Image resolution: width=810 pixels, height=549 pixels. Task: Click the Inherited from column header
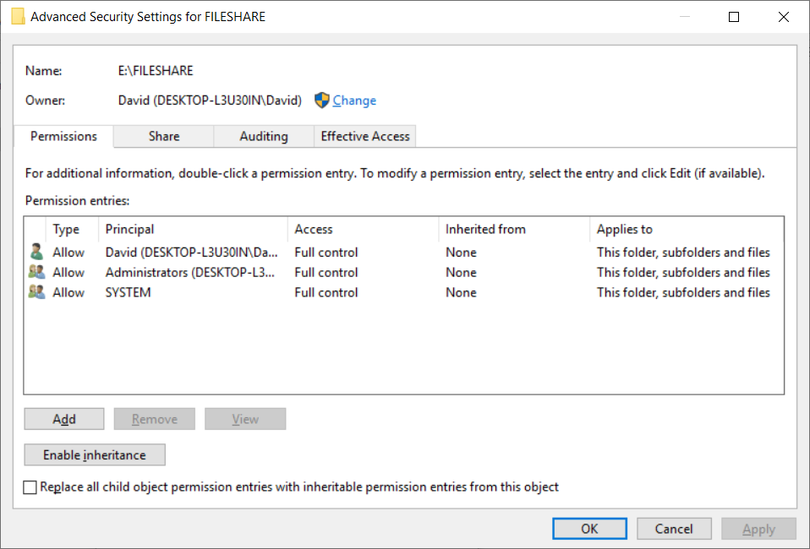click(x=514, y=229)
